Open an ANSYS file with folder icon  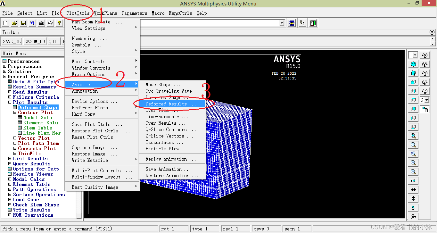coord(14,23)
